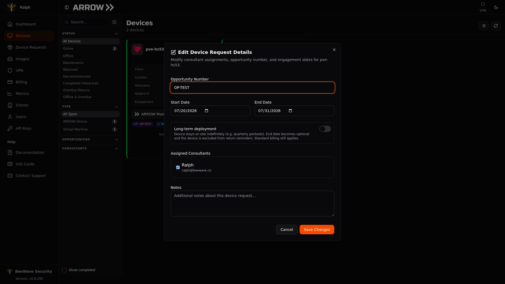Click Save Changes button
Viewport: 505px width, 284px height.
click(317, 230)
